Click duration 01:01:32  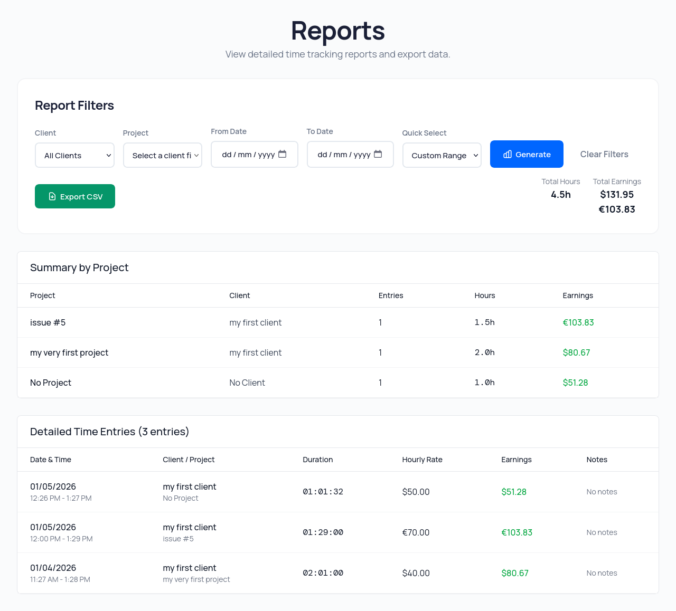[x=323, y=492]
